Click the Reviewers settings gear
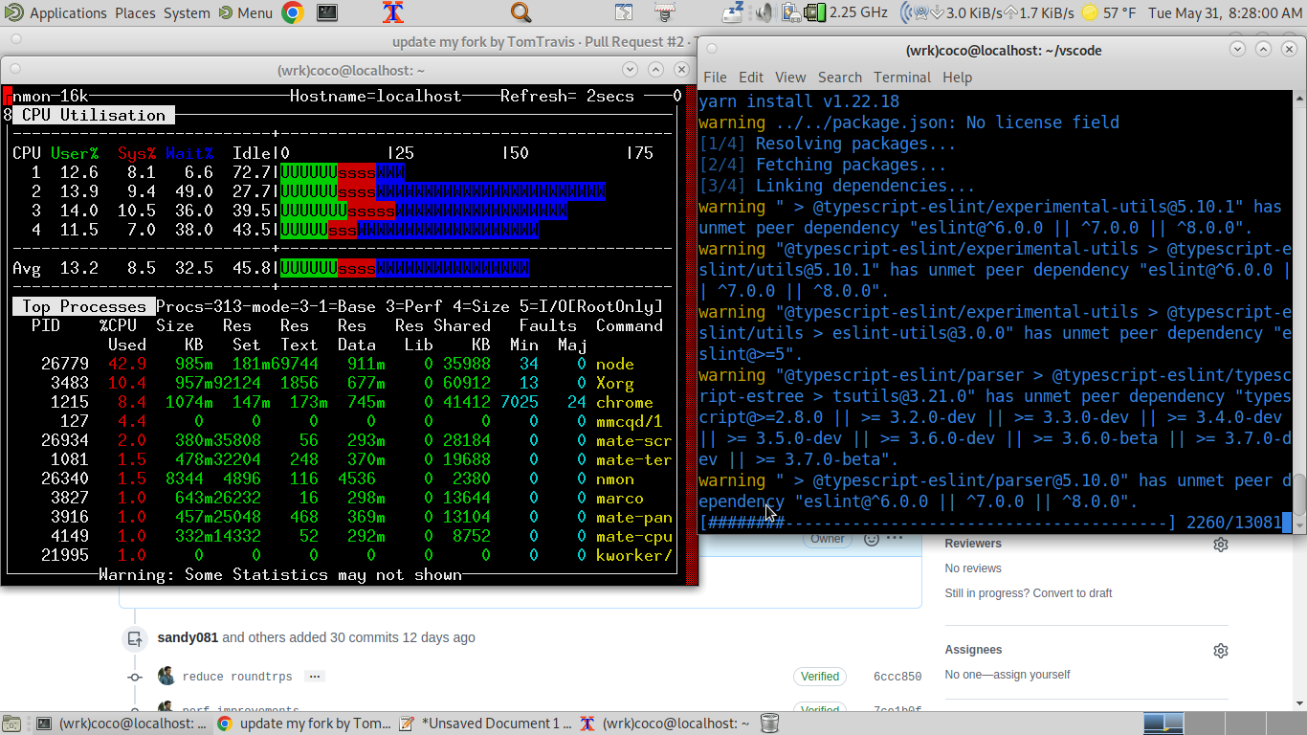The height and width of the screenshot is (735, 1307). tap(1221, 544)
